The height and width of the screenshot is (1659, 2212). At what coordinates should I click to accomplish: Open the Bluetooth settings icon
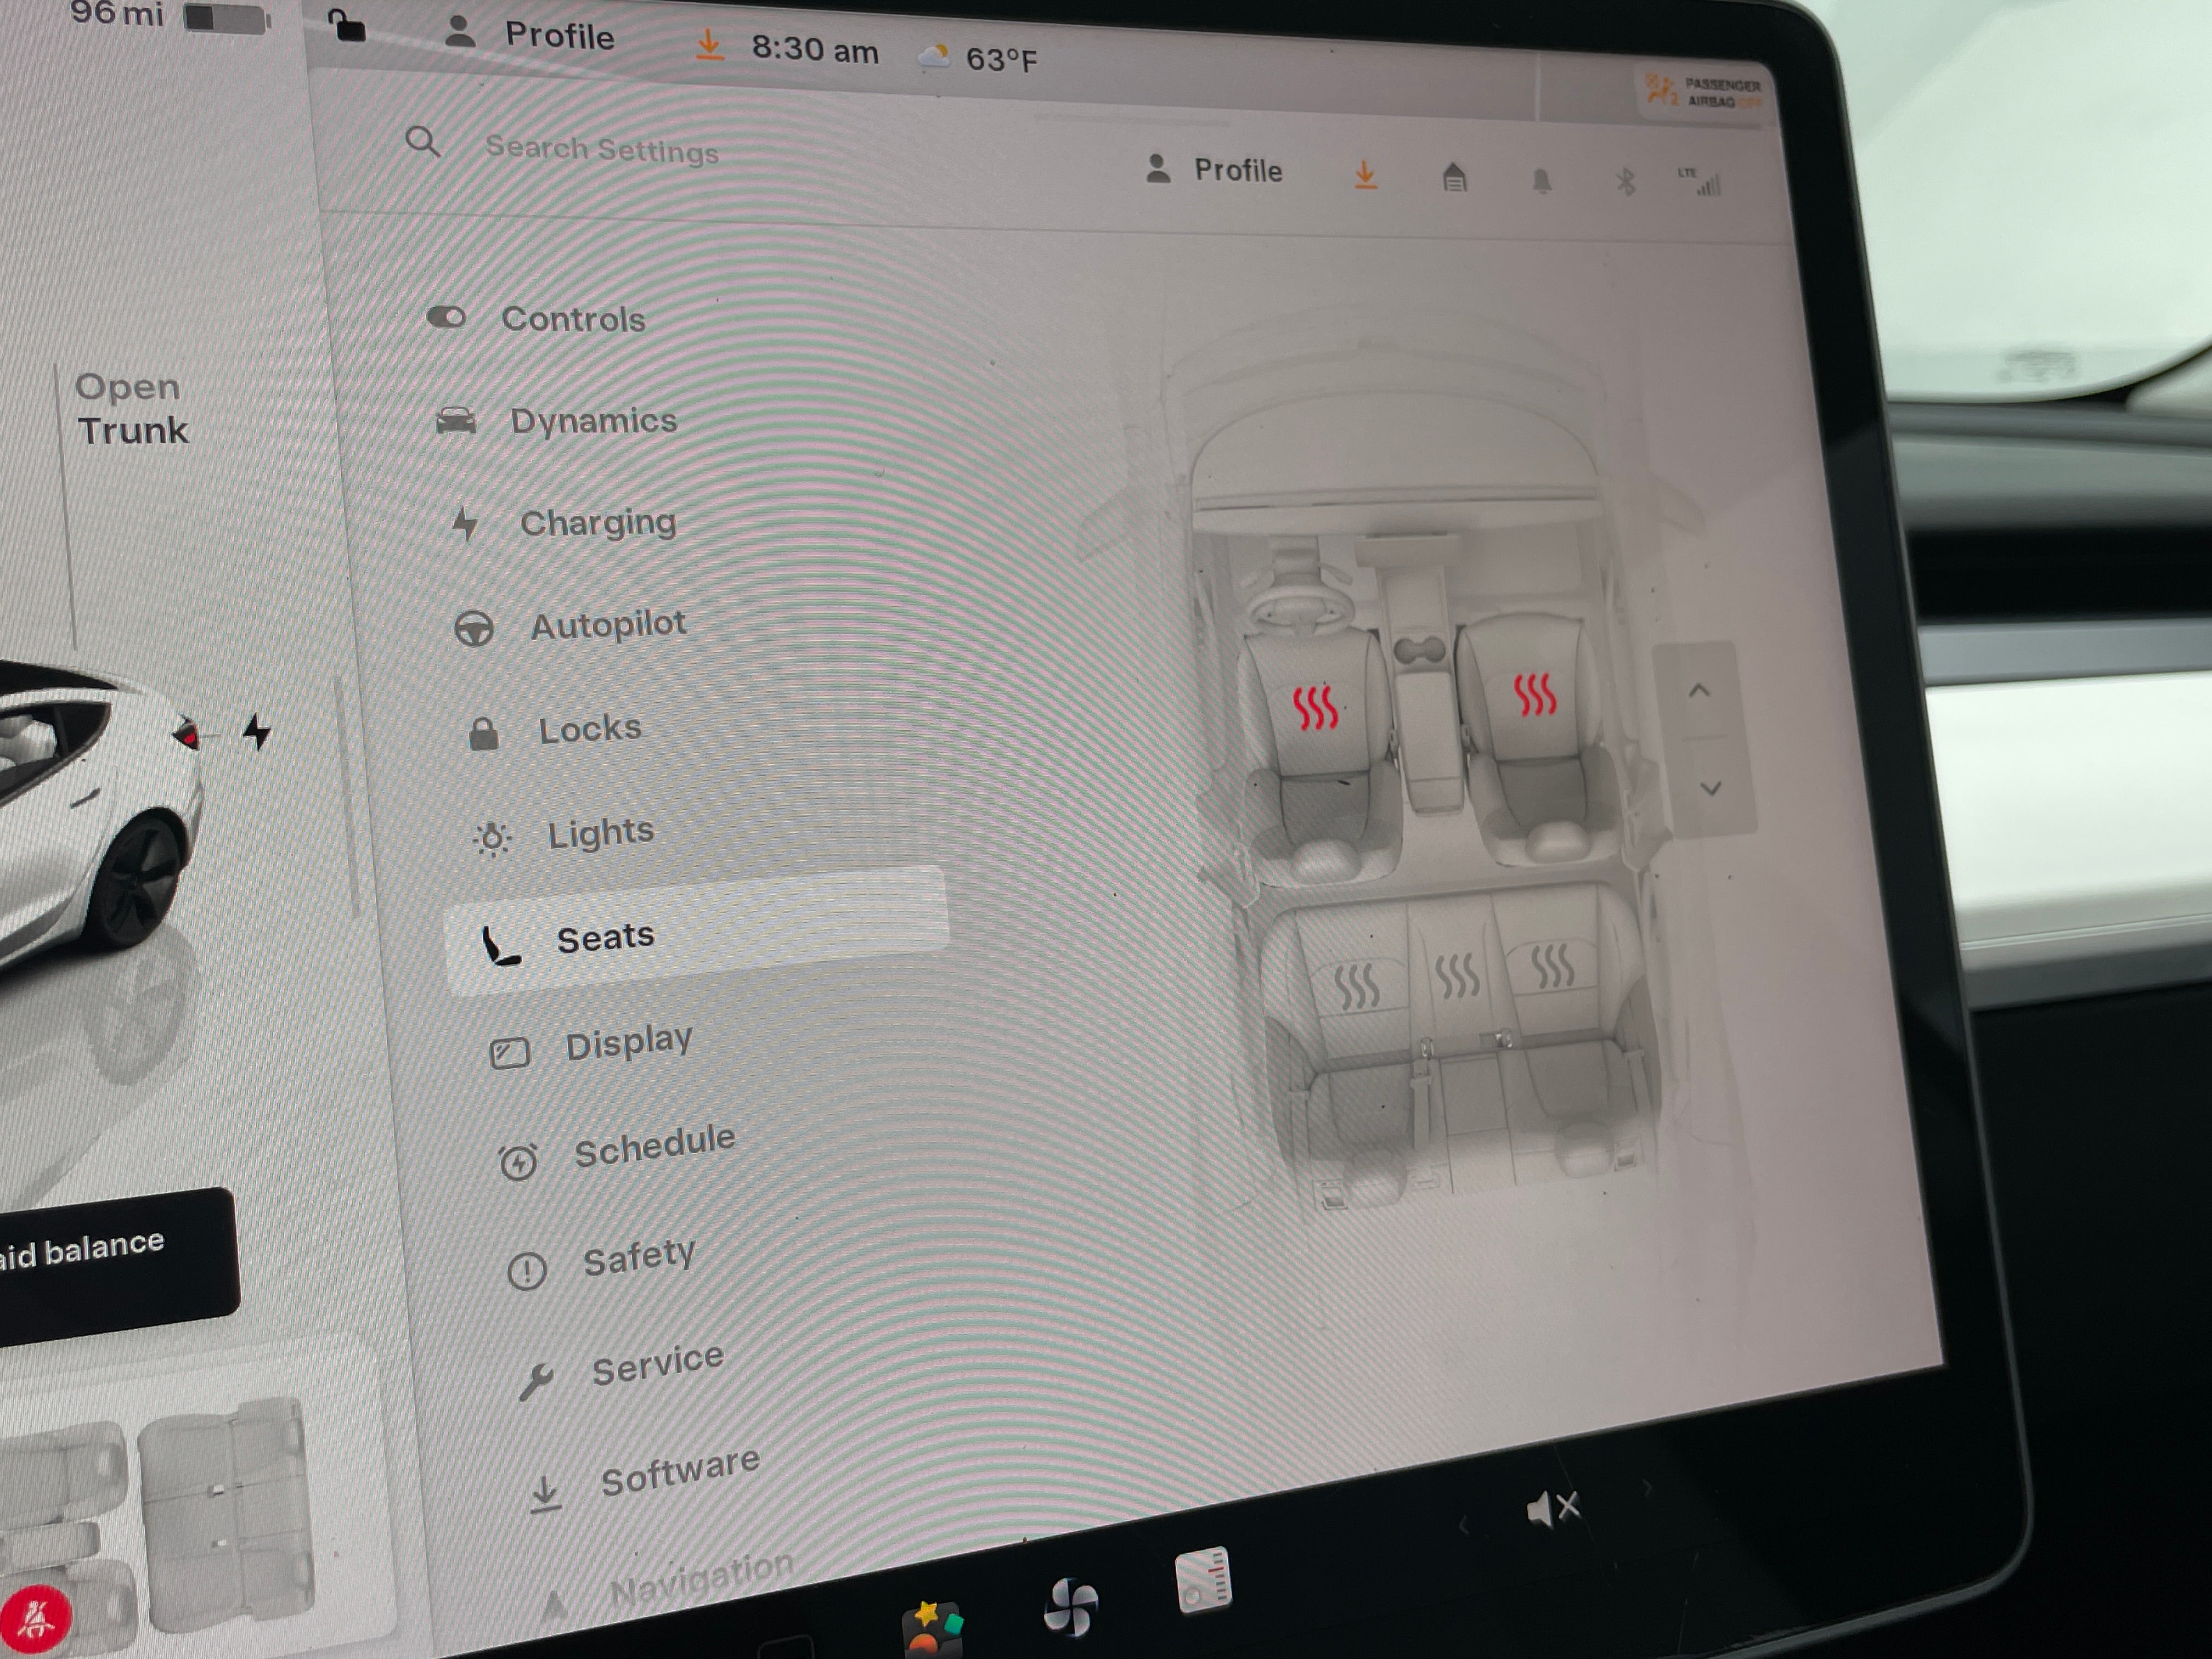click(1625, 182)
